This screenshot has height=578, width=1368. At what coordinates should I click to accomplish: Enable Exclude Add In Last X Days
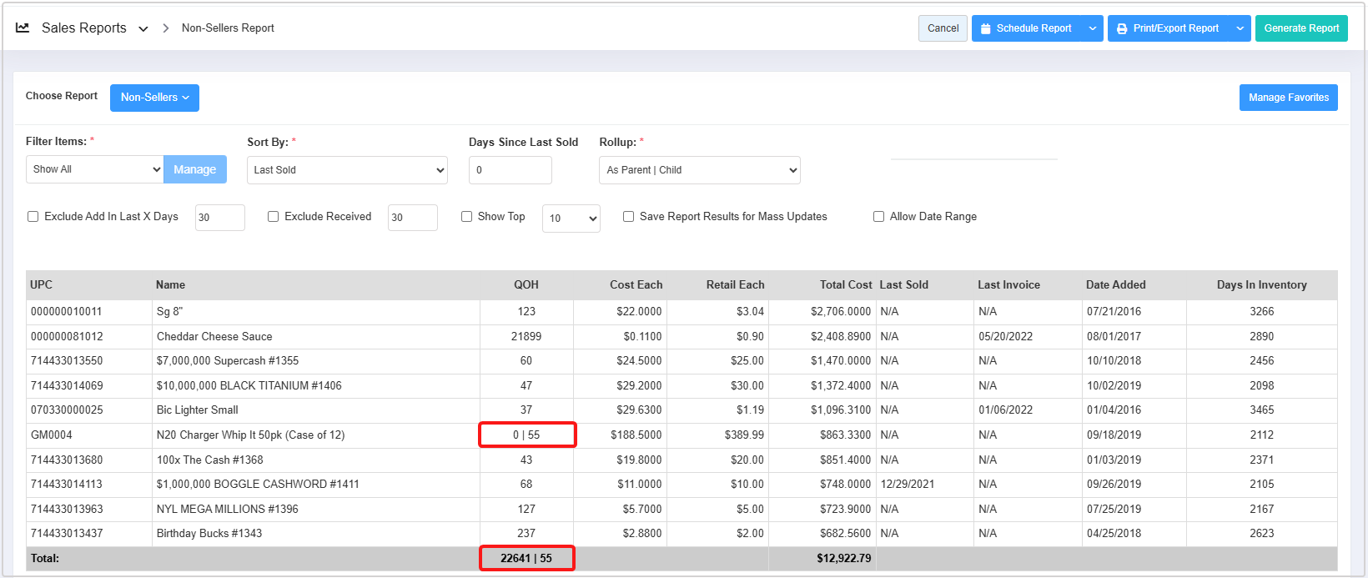33,217
